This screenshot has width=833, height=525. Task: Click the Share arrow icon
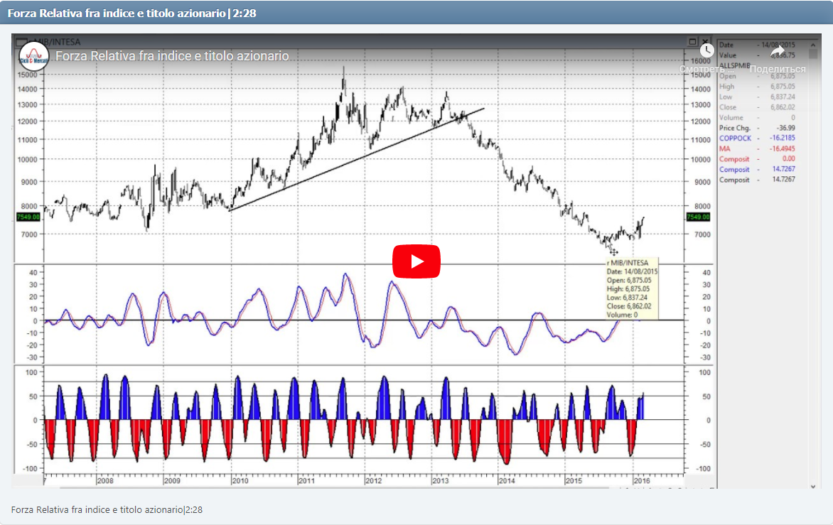(778, 50)
